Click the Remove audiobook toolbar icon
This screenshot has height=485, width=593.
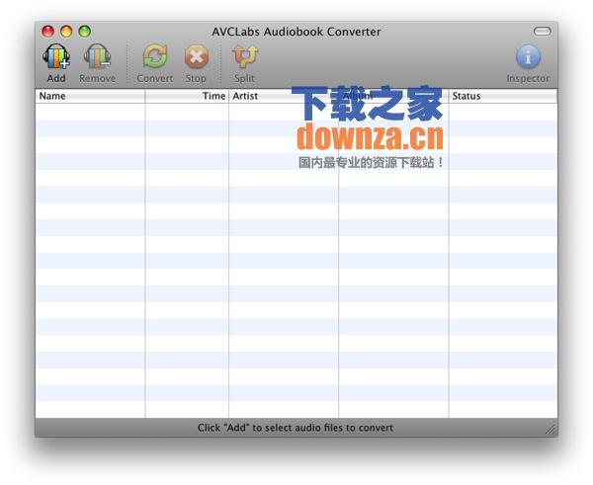coord(97,56)
